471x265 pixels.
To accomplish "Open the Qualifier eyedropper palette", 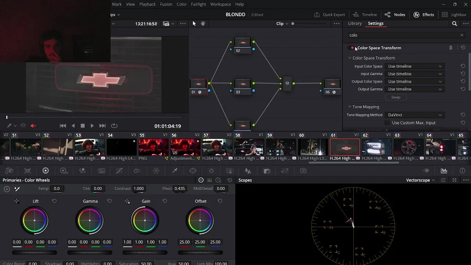I will [x=175, y=171].
